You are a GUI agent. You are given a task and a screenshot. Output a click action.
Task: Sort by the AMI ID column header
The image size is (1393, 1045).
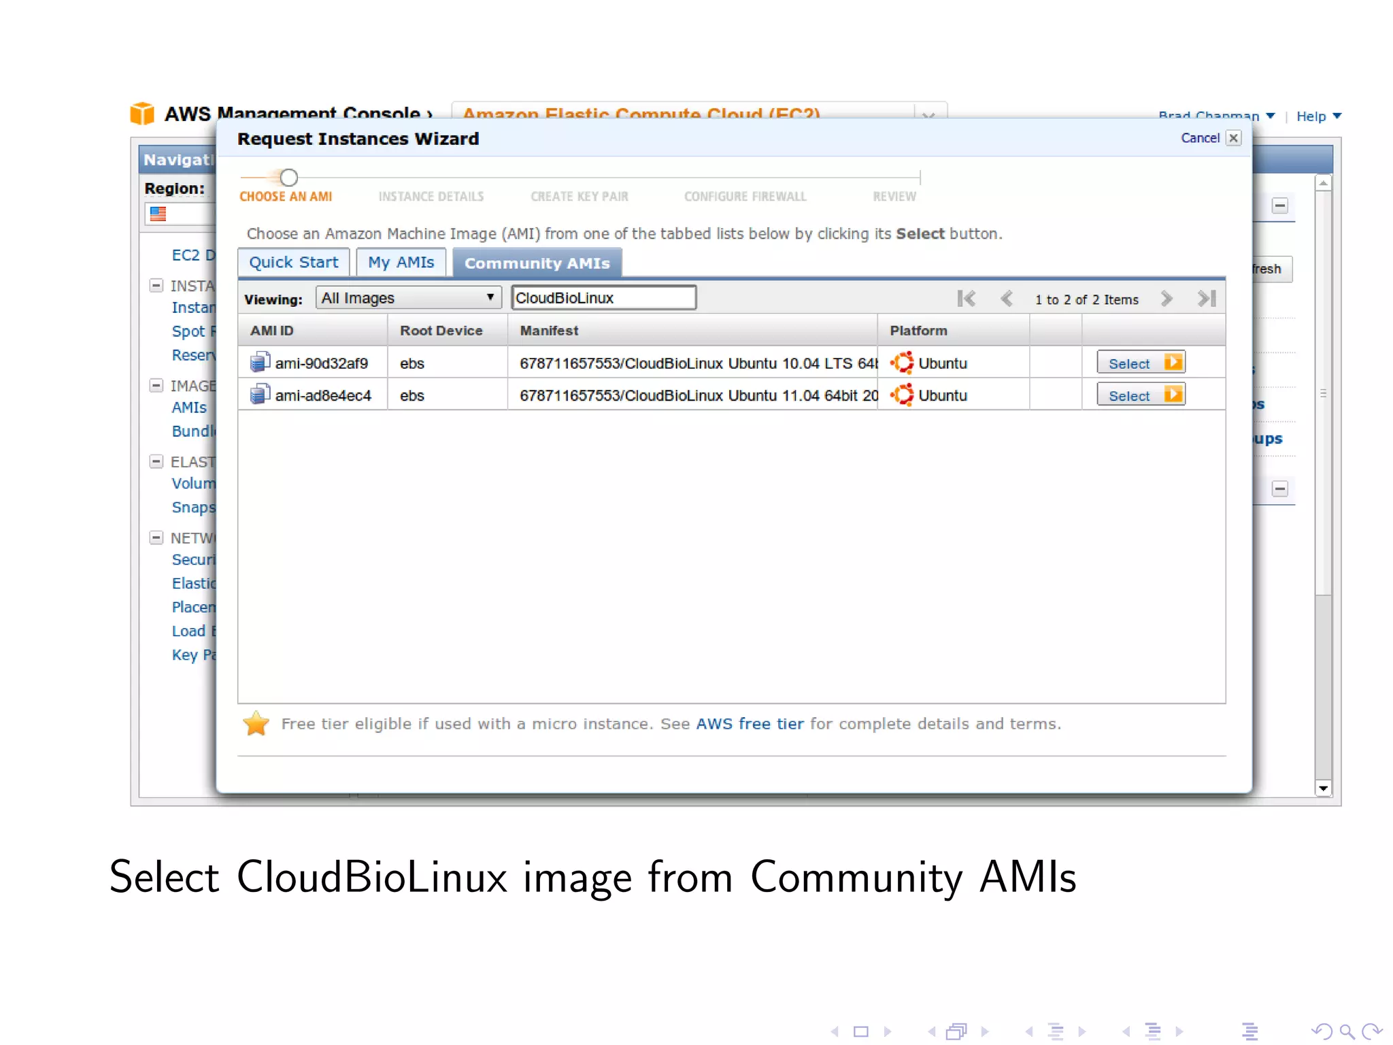[312, 331]
